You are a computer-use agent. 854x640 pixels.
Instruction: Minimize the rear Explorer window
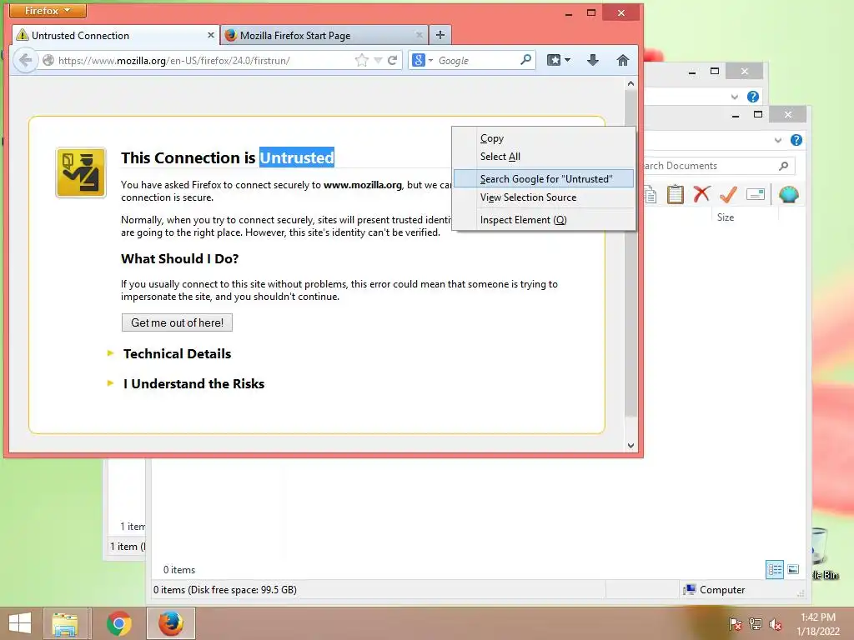(x=691, y=72)
